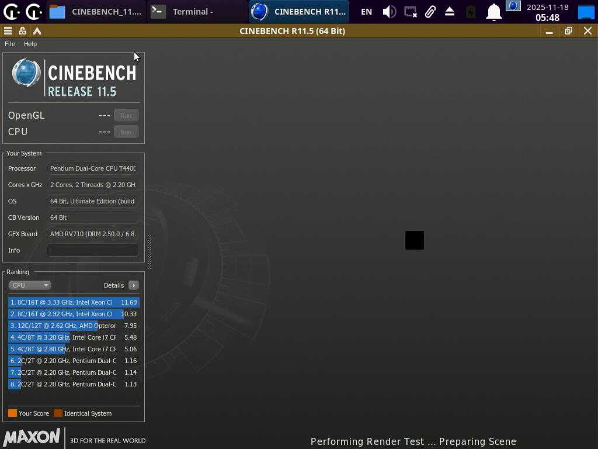The width and height of the screenshot is (598, 449).
Task: Click the titlebar lock icon
Action: point(23,31)
